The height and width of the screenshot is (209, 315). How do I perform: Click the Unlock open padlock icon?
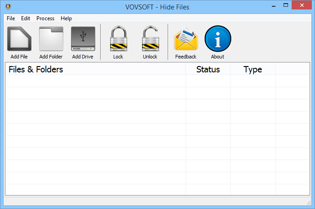point(150,38)
